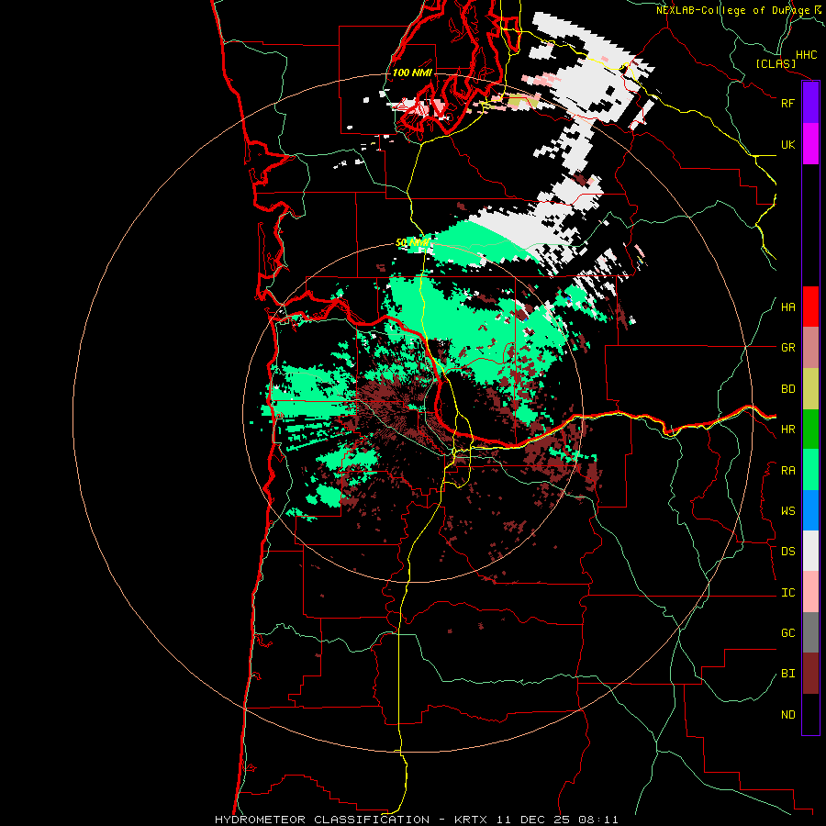
Task: Click the HHC product label
Action: [806, 55]
